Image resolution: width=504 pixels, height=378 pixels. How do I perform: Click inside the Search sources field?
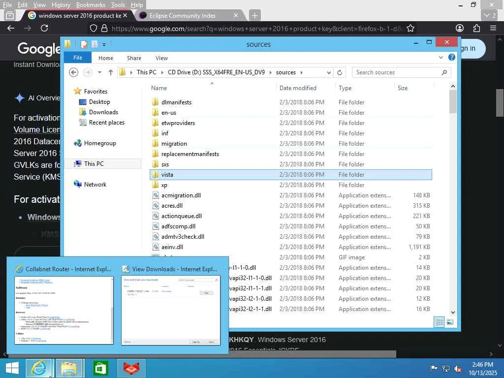coord(397,72)
